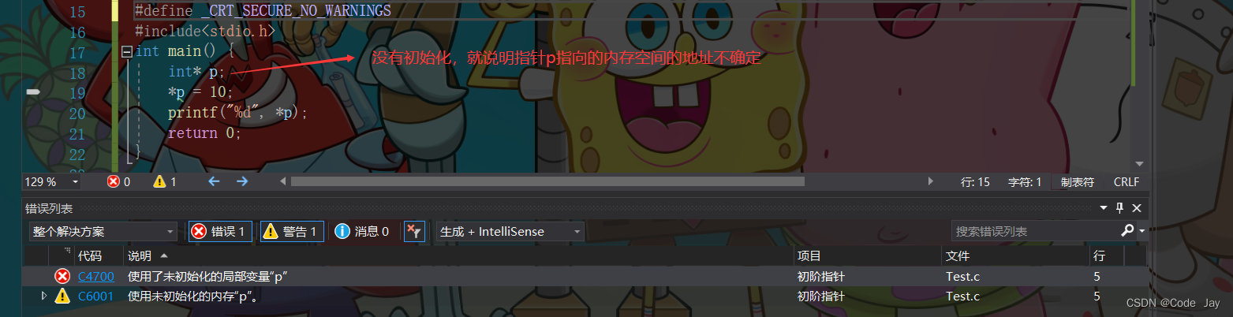This screenshot has width=1233, height=317.
Task: Close the 错误列表 panel
Action: pos(1137,208)
